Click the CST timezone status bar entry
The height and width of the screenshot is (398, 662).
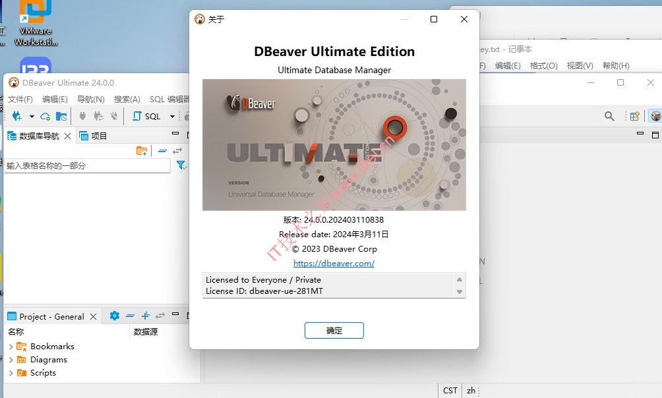pyautogui.click(x=450, y=390)
